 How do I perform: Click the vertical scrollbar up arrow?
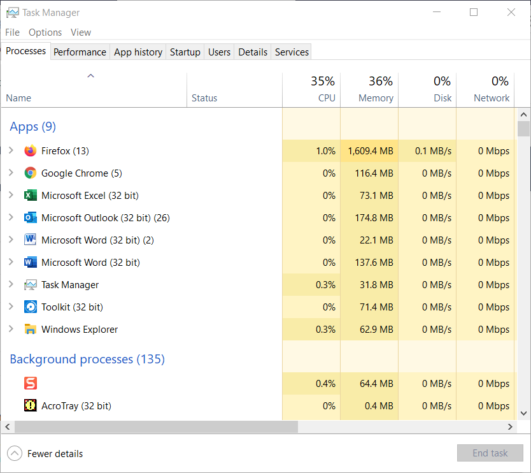pos(523,115)
